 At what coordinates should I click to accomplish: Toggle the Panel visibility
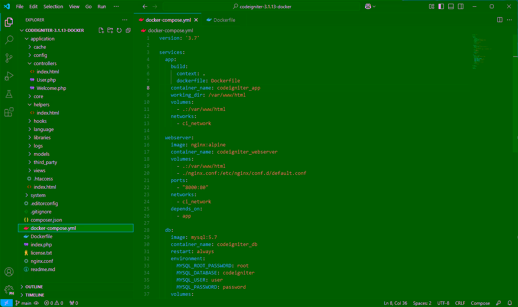(x=451, y=6)
